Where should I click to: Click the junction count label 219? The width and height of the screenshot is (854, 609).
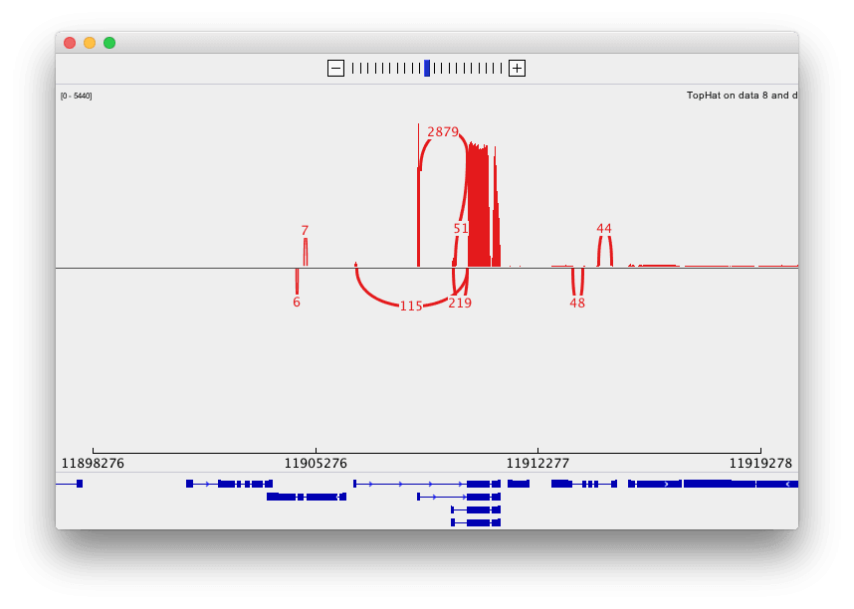click(x=460, y=304)
